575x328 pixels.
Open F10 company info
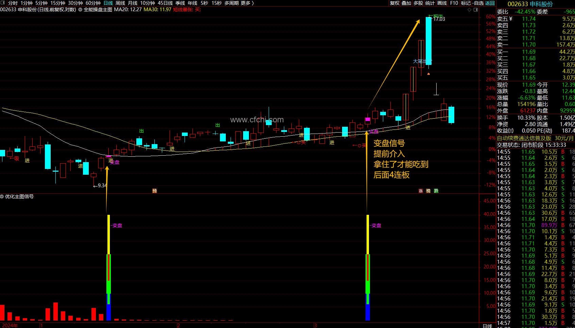click(x=454, y=3)
